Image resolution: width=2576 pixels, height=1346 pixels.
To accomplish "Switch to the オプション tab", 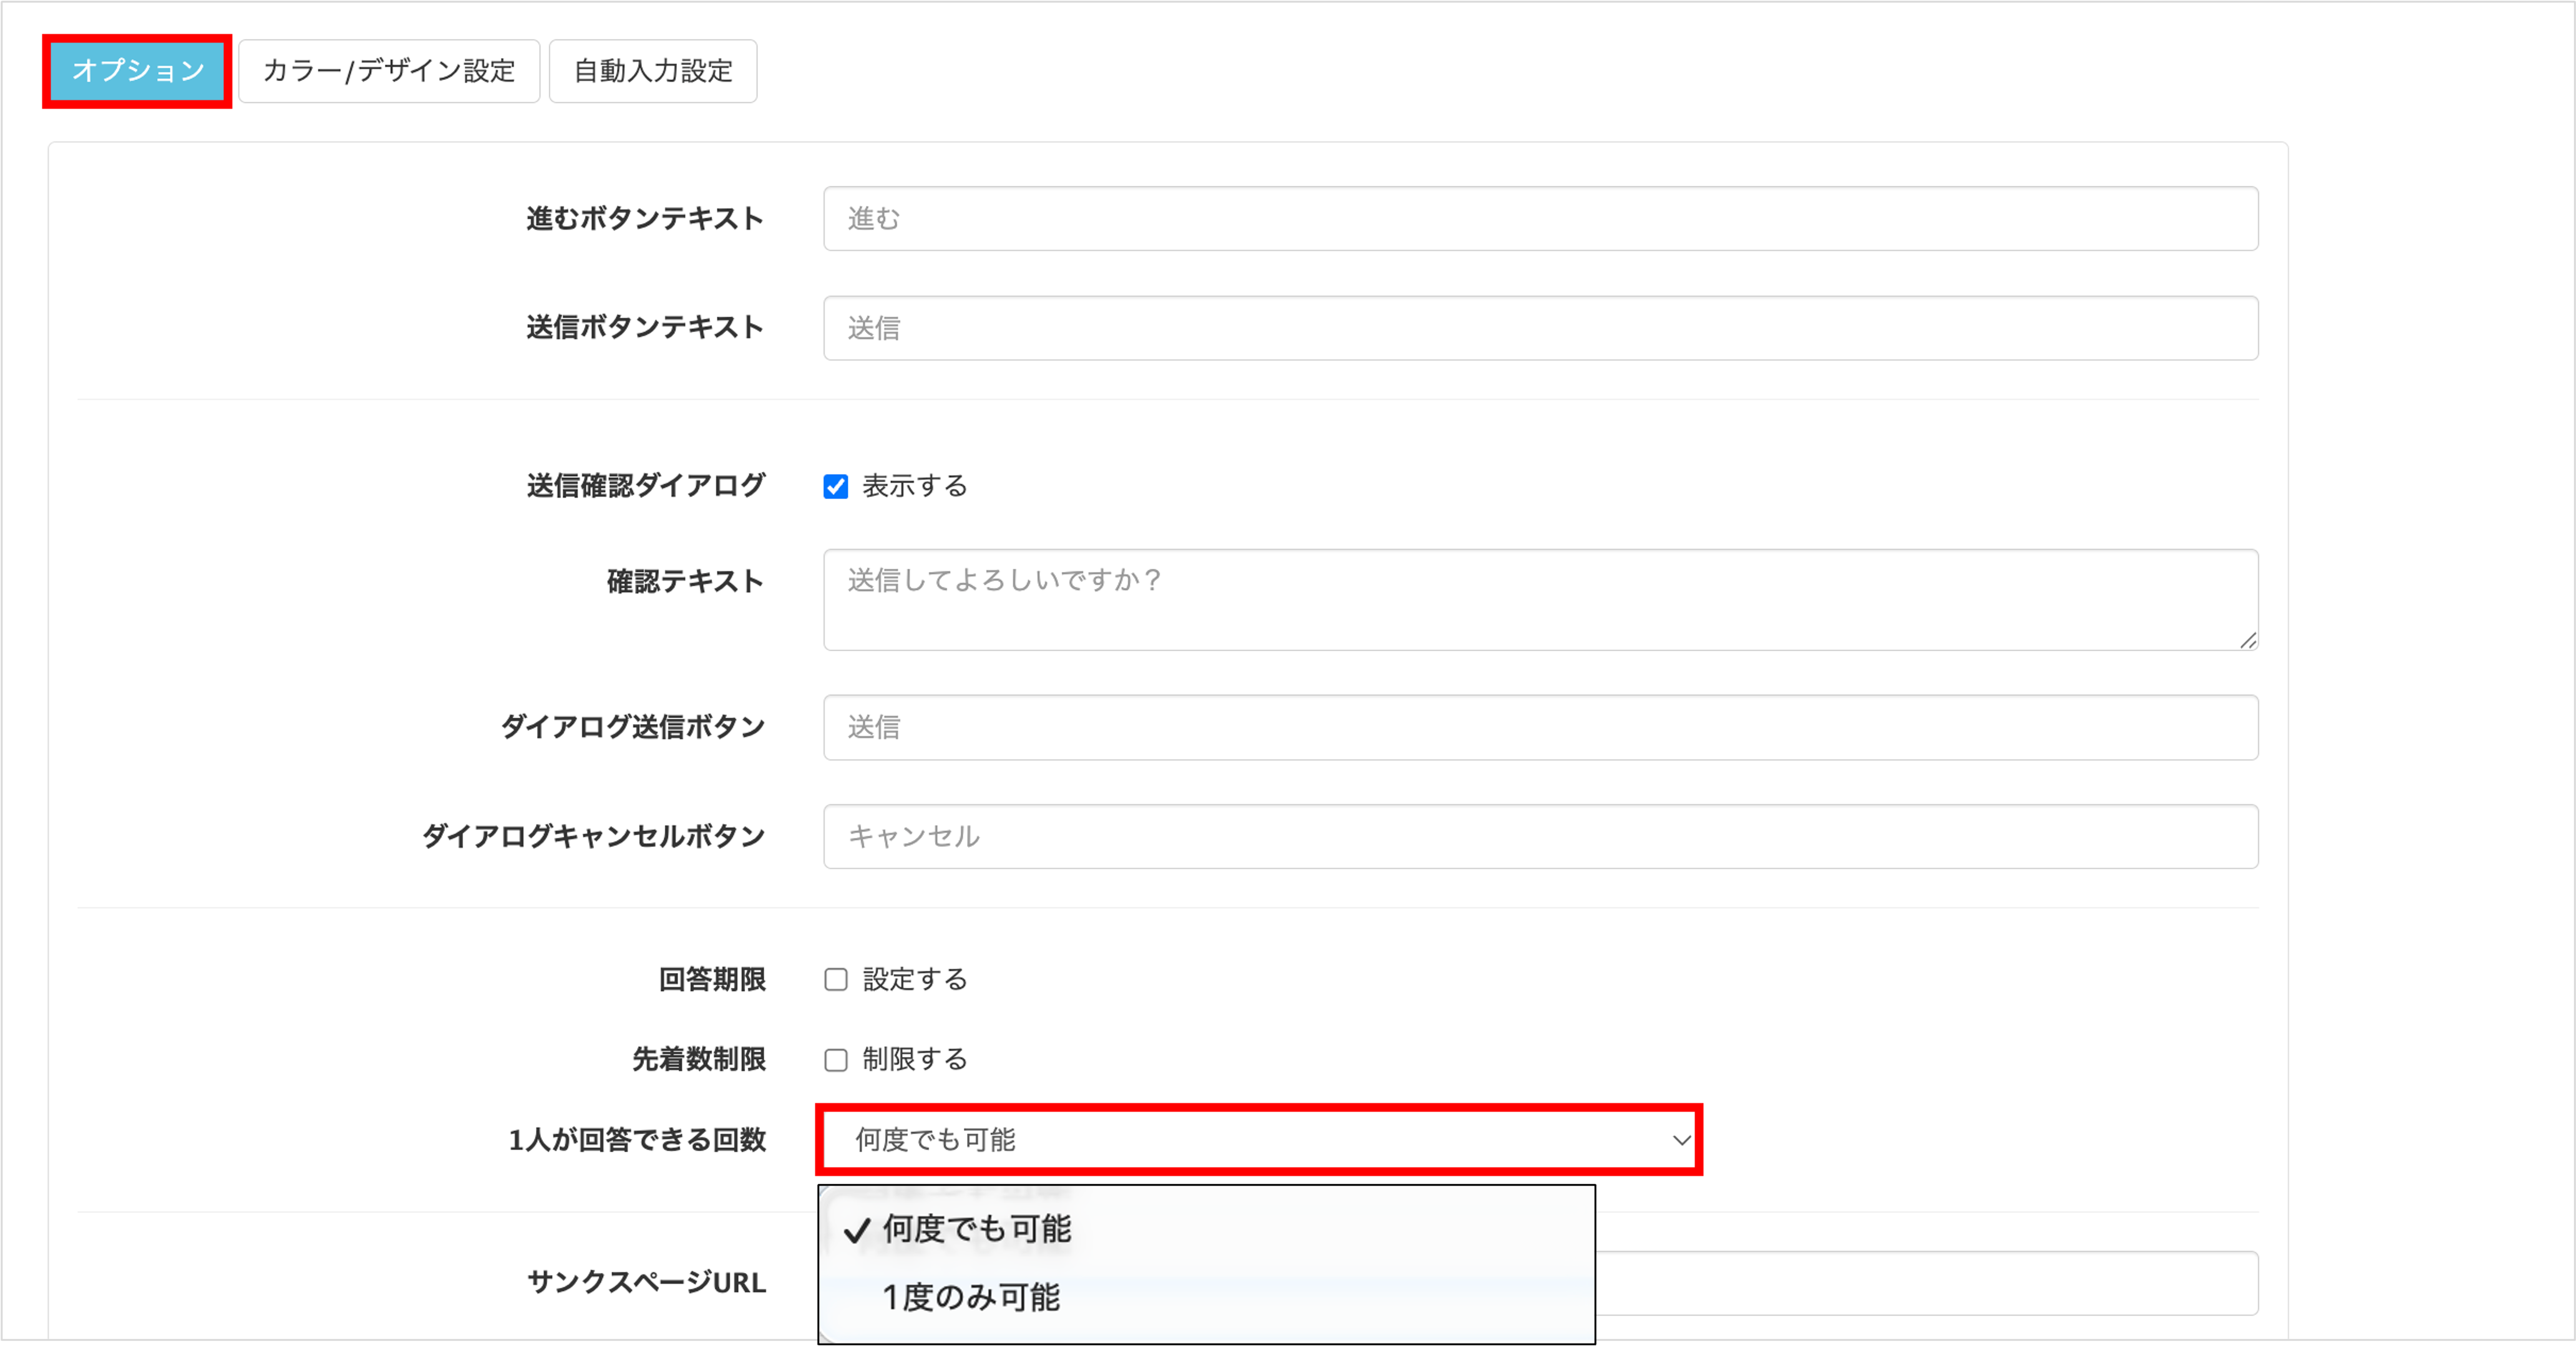I will point(137,70).
